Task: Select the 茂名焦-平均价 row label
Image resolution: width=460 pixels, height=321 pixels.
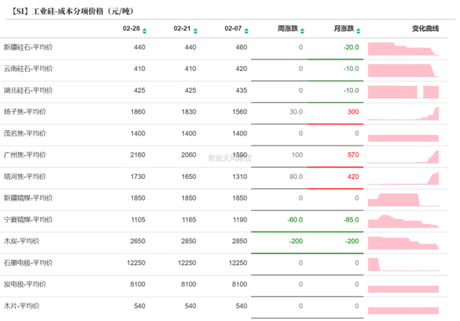Action: click(25, 134)
